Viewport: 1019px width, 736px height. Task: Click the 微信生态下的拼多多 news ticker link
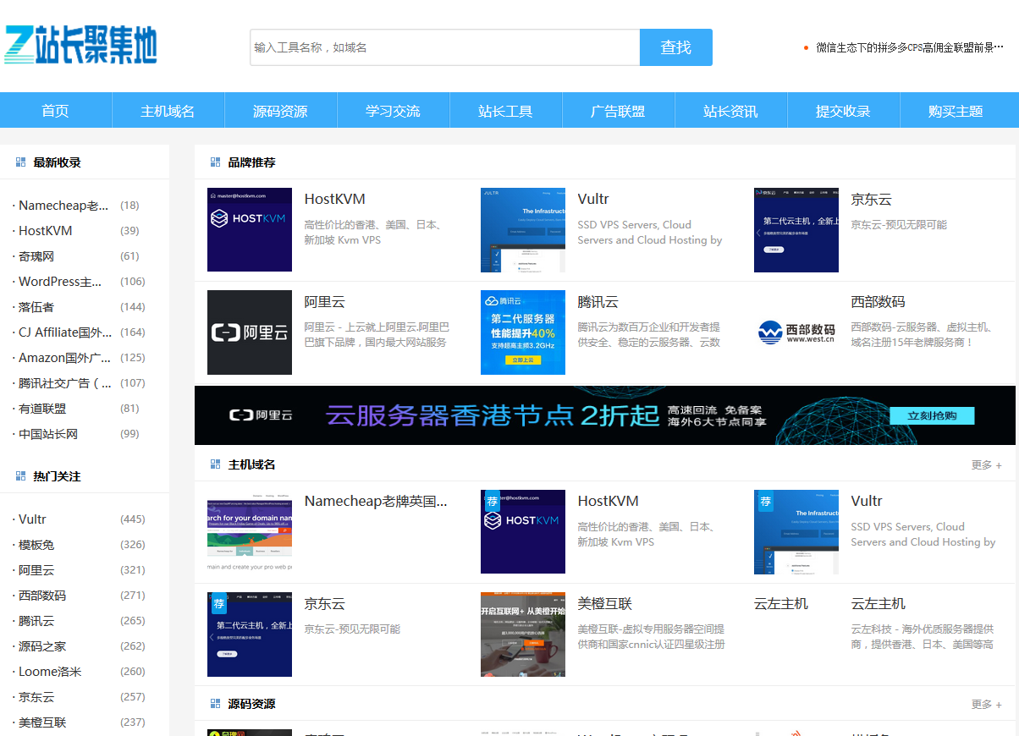click(x=910, y=47)
